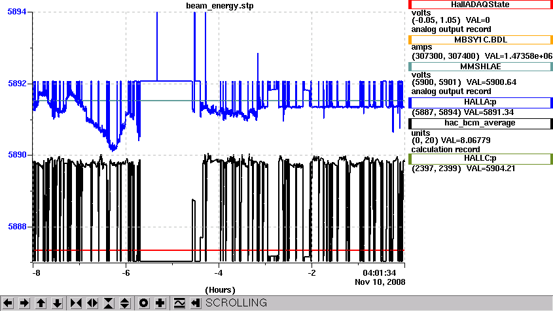553x311 pixels.
Task: Click the 5892 y-axis label
Action: click(17, 84)
